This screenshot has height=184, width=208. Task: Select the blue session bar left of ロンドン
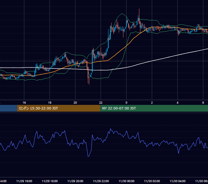(9, 108)
